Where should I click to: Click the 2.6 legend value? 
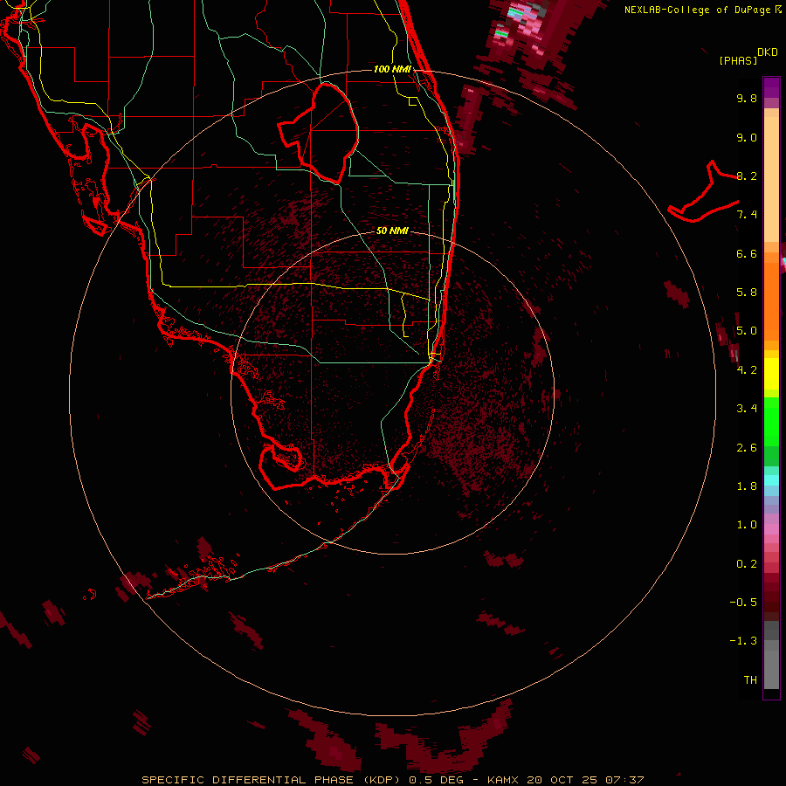[x=747, y=447]
